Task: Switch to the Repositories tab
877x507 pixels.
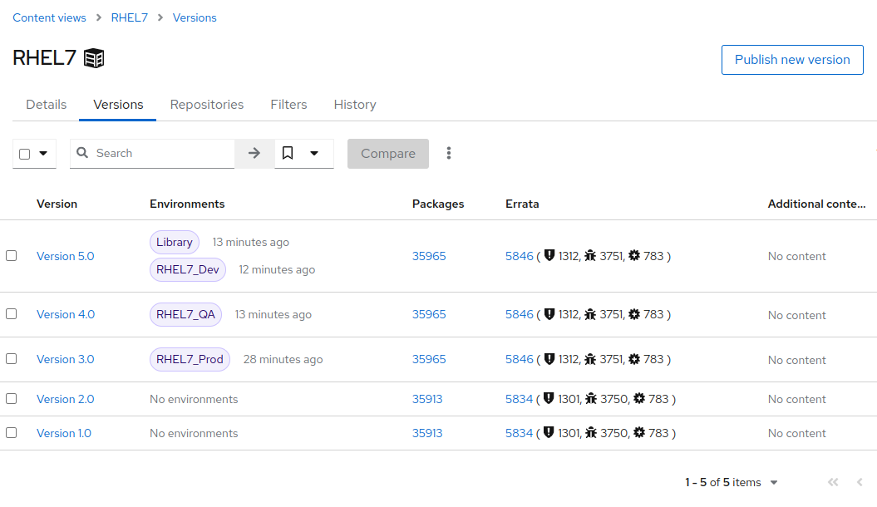Action: [x=207, y=105]
